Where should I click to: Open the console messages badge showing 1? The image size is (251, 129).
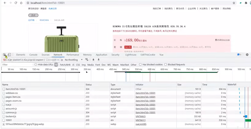click(239, 55)
